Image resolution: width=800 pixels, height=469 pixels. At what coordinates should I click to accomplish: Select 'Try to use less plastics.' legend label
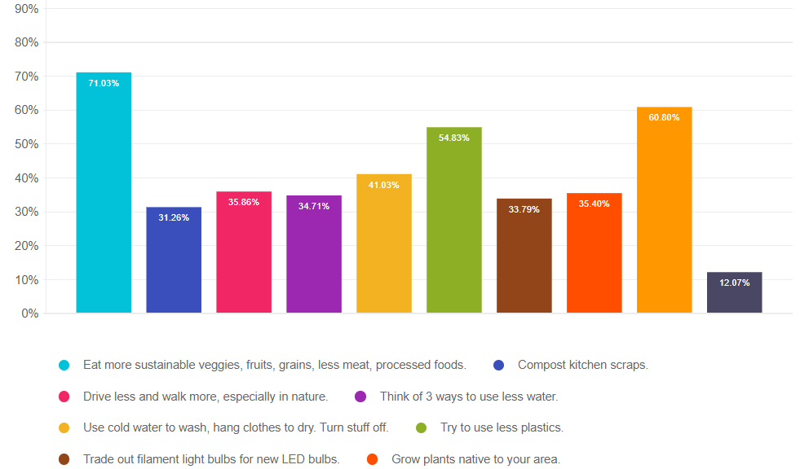[x=502, y=427]
